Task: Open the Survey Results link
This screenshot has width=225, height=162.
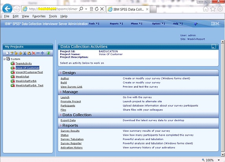Action: coord(70,131)
